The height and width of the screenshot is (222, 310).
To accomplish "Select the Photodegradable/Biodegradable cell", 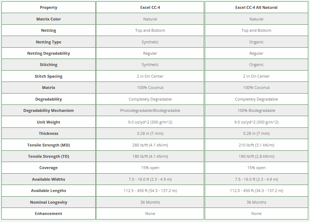I will tap(150, 110).
